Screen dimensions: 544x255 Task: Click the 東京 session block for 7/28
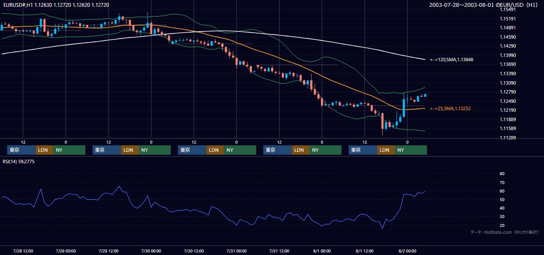pos(22,150)
